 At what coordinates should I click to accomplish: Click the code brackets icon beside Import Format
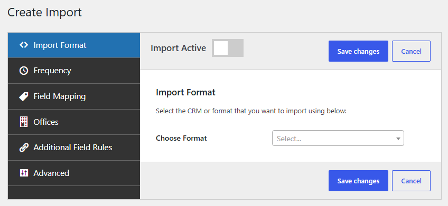[24, 45]
